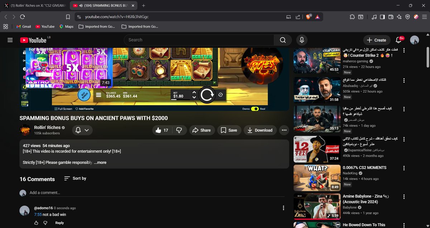Open Brave Wallet icon
430x228 pixels.
(391, 17)
